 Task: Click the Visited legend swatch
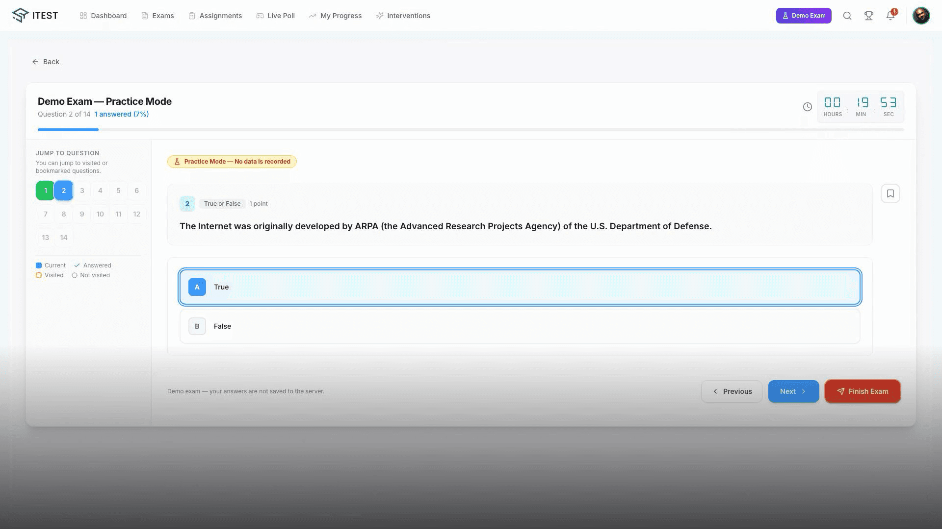click(x=39, y=275)
